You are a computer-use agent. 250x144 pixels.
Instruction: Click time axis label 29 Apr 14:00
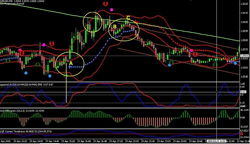pos(36,141)
